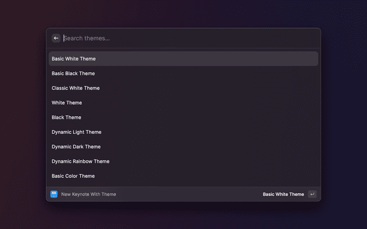Click the New Keynote With Theme label

tap(88, 194)
